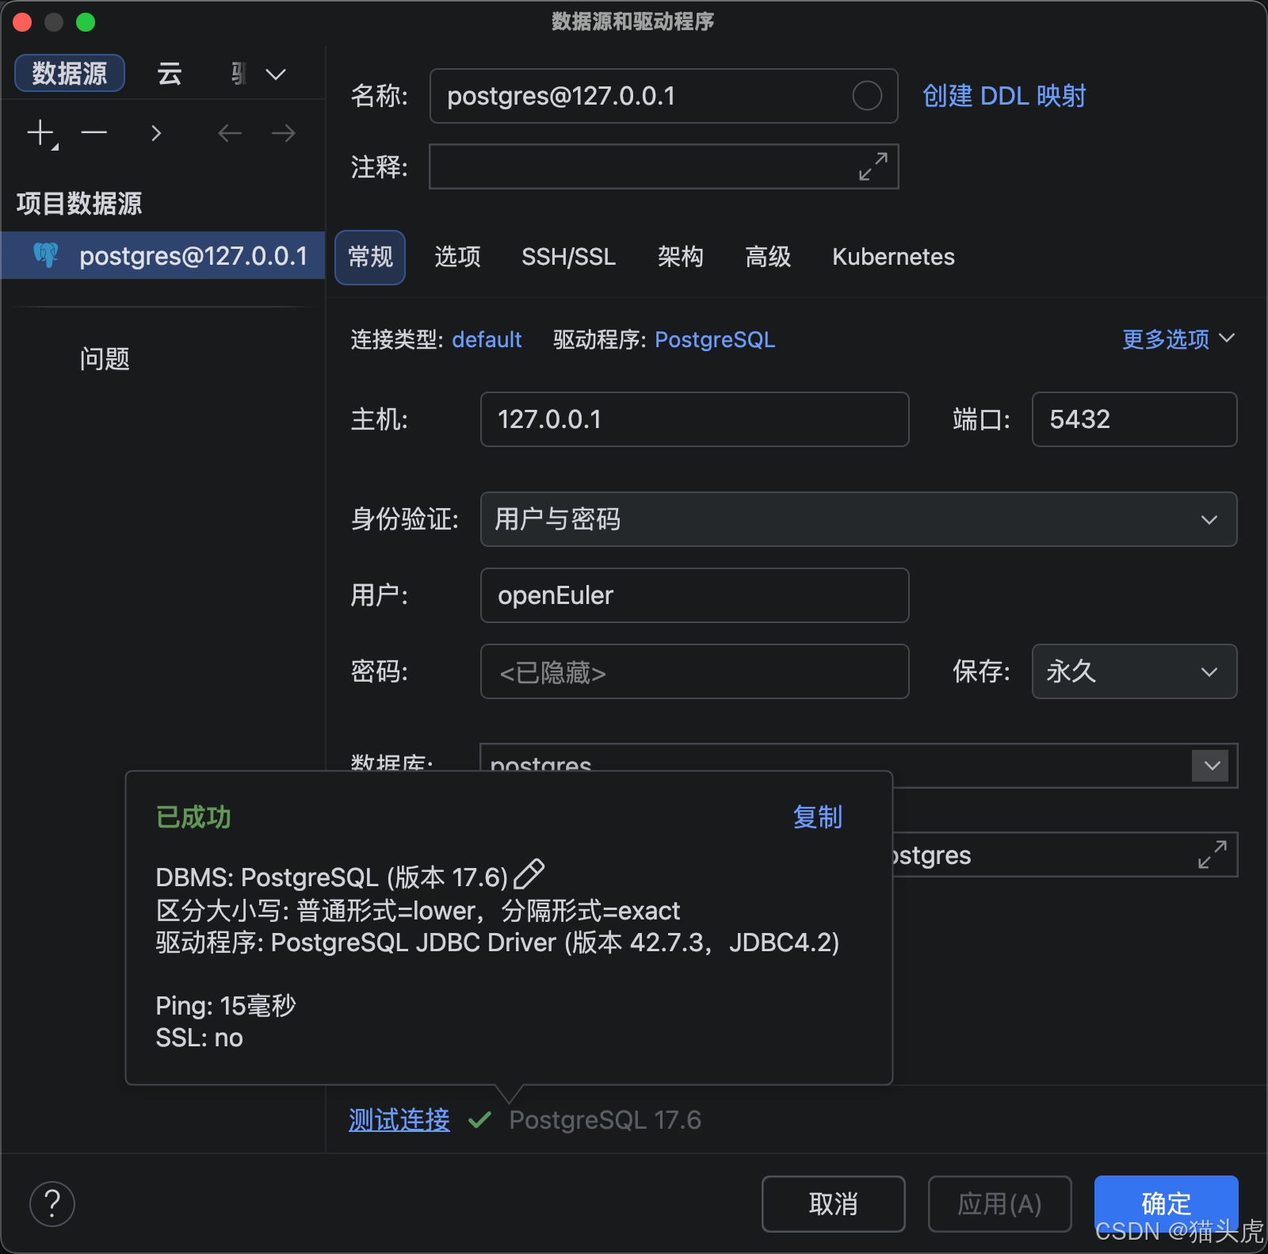The image size is (1268, 1254).
Task: Click the 测试连接 test connection link
Action: [x=399, y=1120]
